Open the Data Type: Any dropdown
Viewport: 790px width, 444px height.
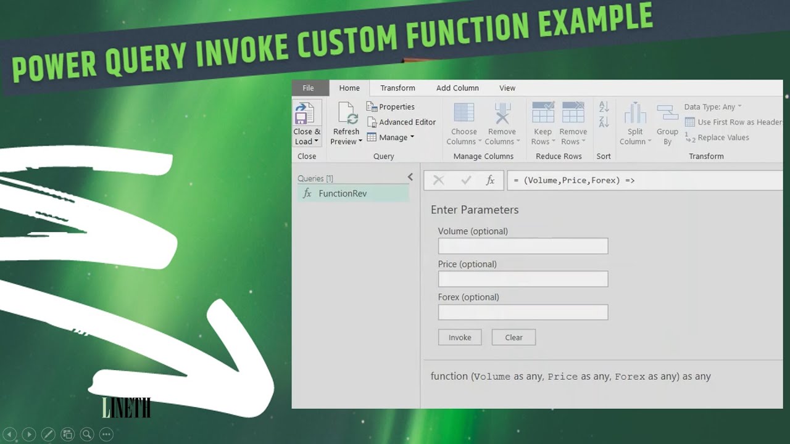(x=713, y=107)
